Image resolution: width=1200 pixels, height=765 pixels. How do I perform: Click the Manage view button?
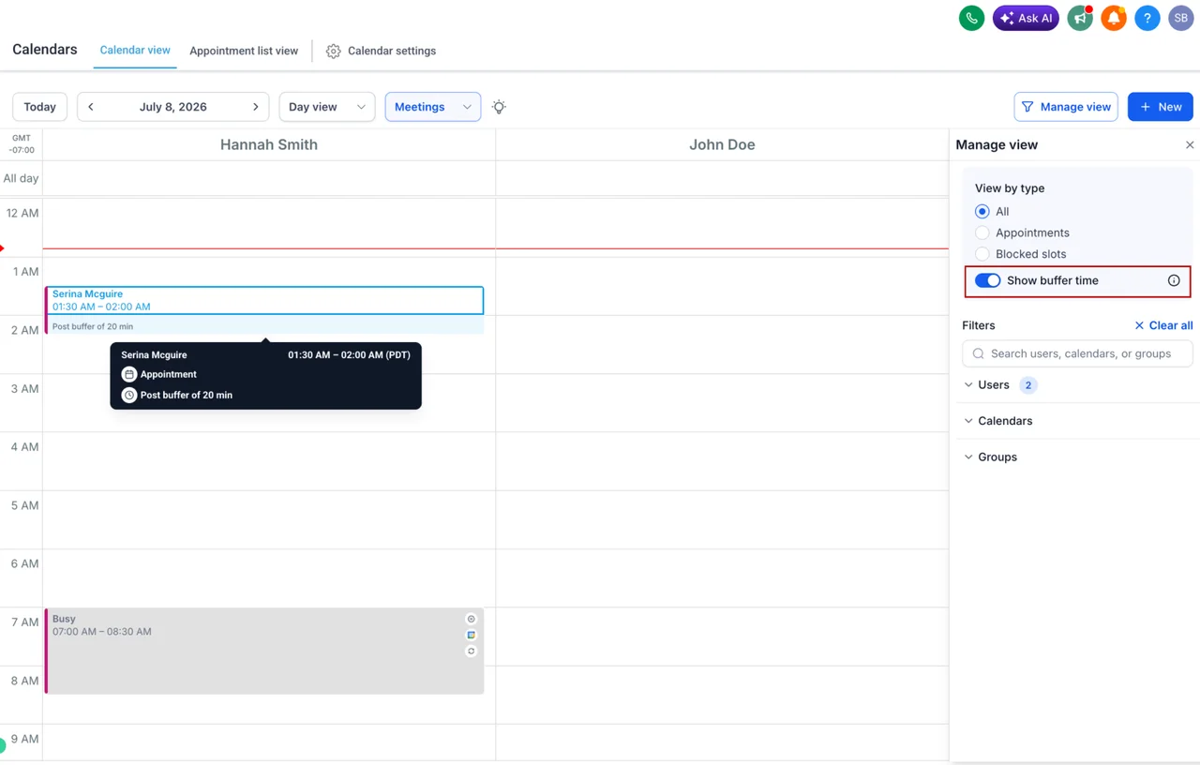pyautogui.click(x=1066, y=107)
